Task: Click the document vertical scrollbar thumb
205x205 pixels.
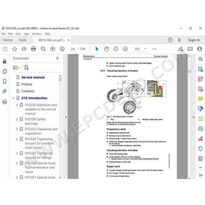Action: click(189, 71)
